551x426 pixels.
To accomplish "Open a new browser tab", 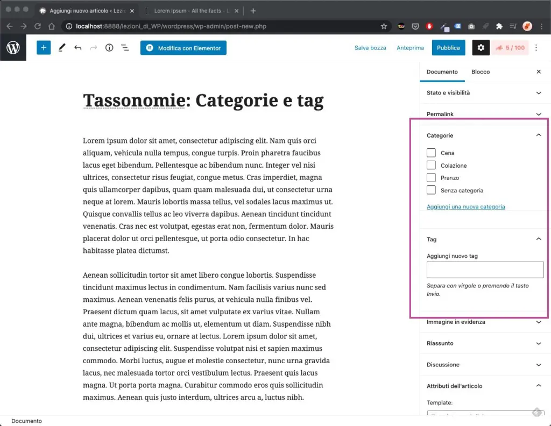I will (253, 11).
